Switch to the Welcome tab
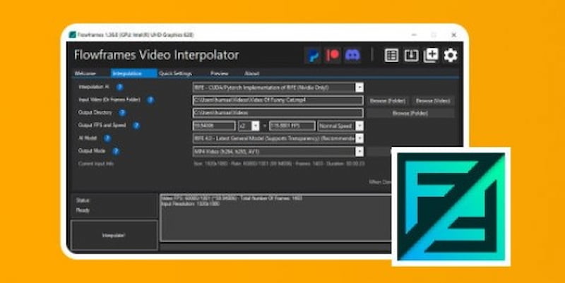The width and height of the screenshot is (565, 283). 85,73
